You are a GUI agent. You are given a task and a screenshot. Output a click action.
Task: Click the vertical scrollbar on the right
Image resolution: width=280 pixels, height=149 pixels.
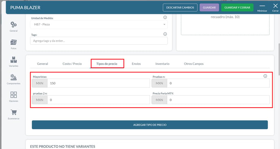(x=279, y=59)
